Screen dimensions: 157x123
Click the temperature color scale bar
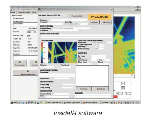pyautogui.click(x=42, y=53)
